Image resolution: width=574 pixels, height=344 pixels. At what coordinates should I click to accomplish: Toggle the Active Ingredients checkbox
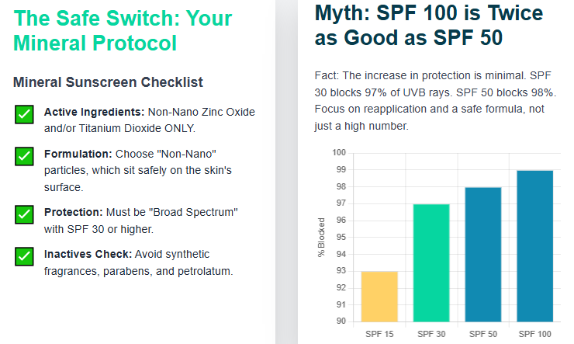24,115
